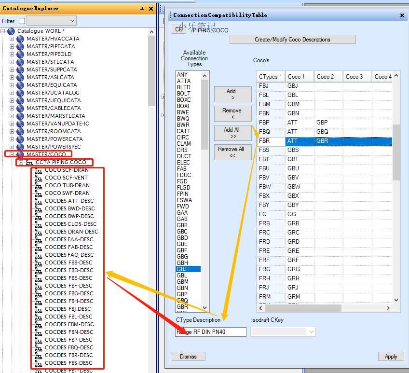Select the MASTER/MARSTLCATA globe icon

tap(20, 116)
